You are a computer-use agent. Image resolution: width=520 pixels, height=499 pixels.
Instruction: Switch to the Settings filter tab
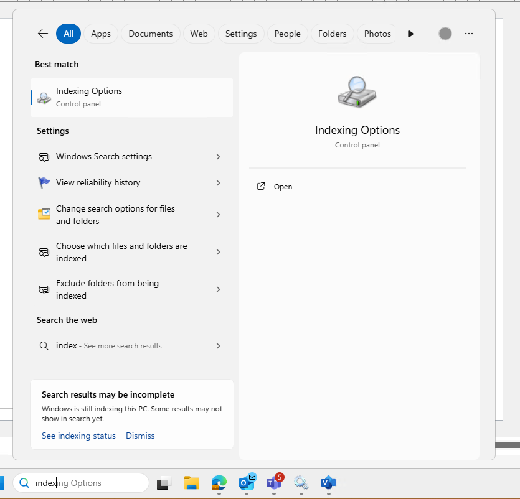(x=241, y=34)
